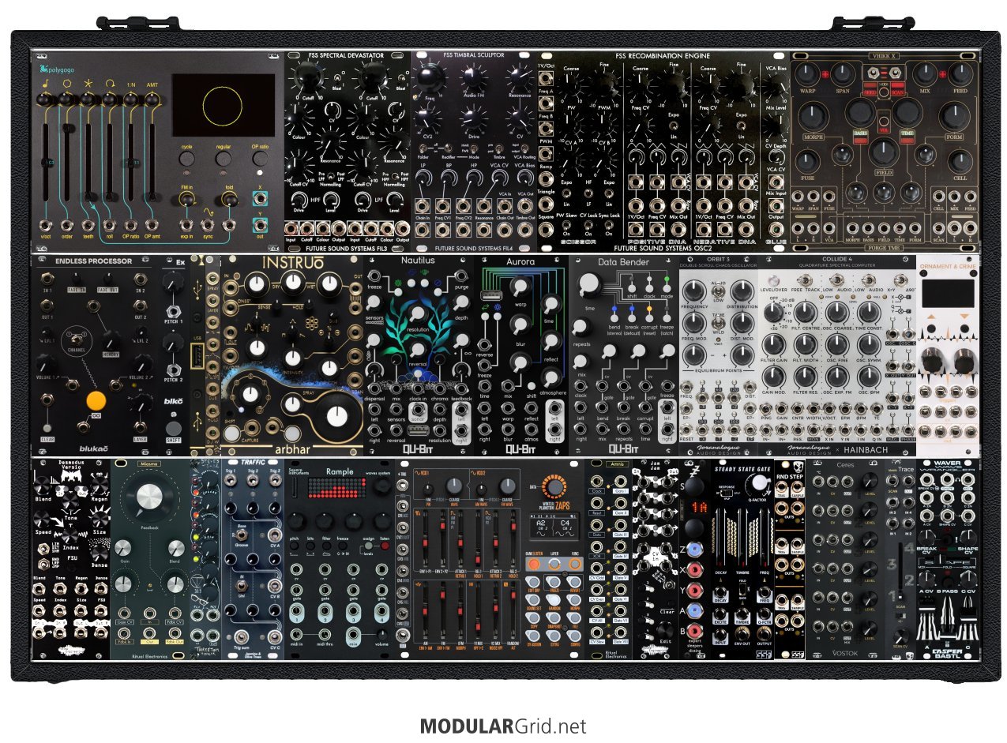Push the Rample pad number 3
The height and width of the screenshot is (743, 1007).
point(353,613)
